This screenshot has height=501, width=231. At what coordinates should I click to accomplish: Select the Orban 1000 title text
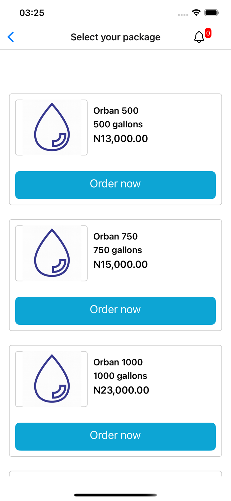coord(118,362)
